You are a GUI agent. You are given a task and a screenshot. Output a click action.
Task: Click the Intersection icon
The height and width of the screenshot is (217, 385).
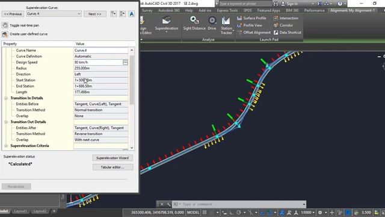pos(276,18)
